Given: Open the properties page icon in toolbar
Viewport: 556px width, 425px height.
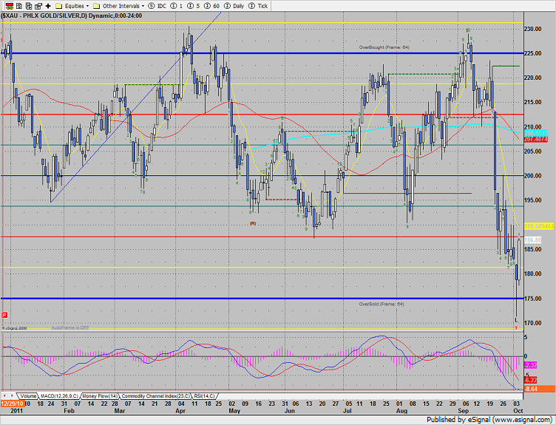Looking at the screenshot, I should click(38, 6).
